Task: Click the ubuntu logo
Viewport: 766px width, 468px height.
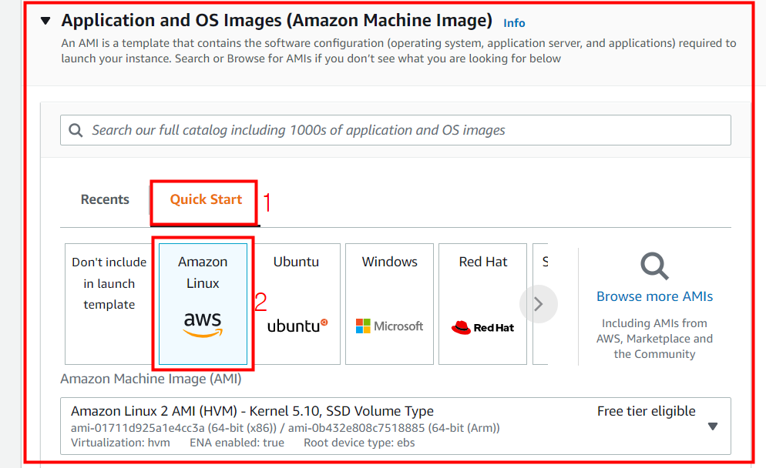Action: (x=297, y=326)
